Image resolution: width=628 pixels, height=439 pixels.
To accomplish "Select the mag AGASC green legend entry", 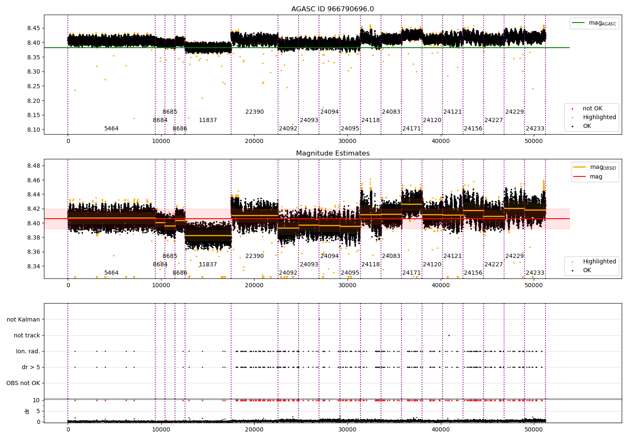I will pyautogui.click(x=595, y=23).
